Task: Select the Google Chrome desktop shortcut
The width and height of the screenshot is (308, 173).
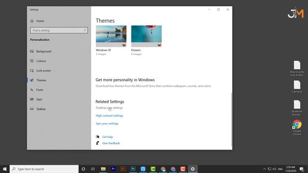Action: click(x=297, y=128)
